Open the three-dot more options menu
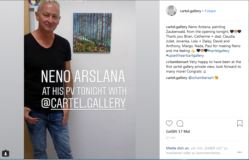 pos(239,152)
